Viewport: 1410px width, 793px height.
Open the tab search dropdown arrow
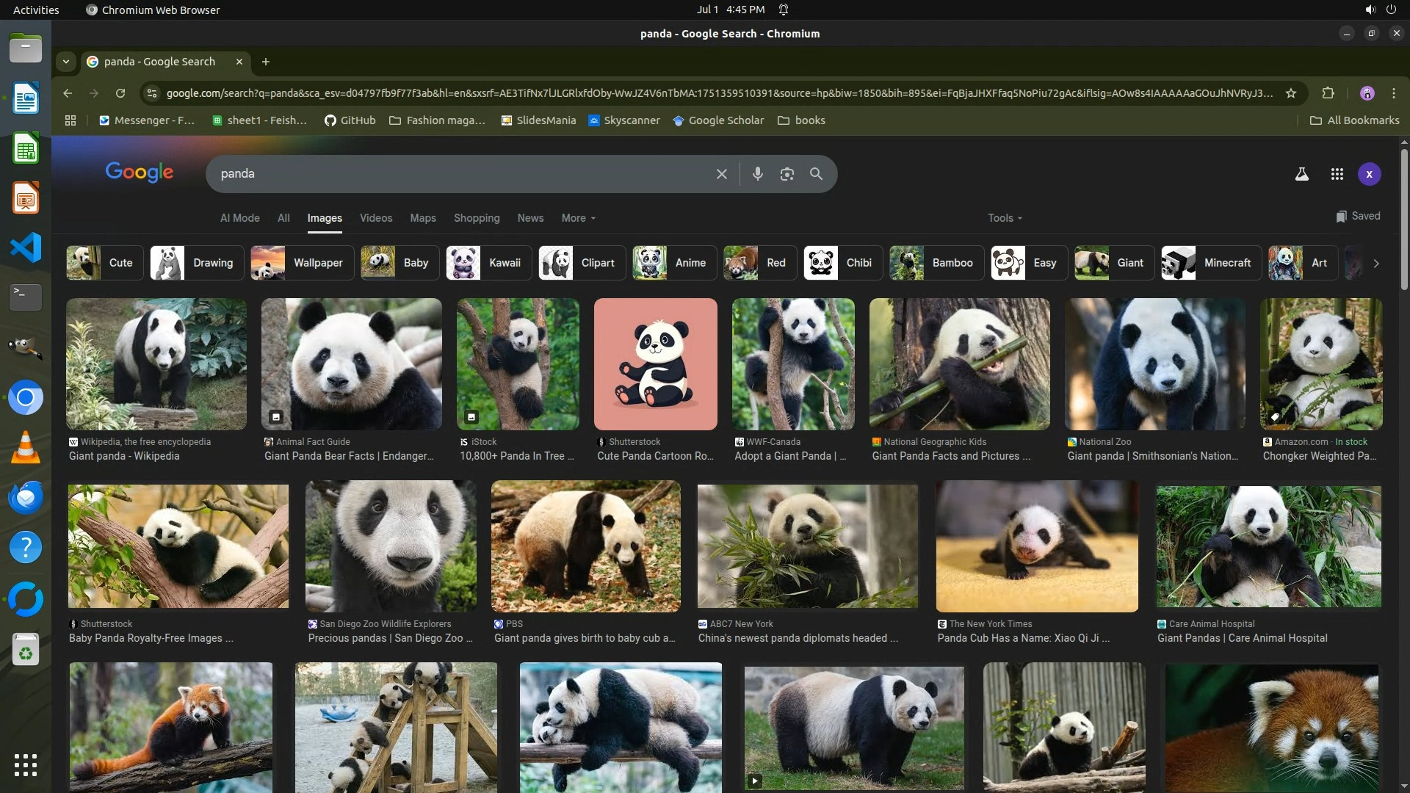point(66,62)
